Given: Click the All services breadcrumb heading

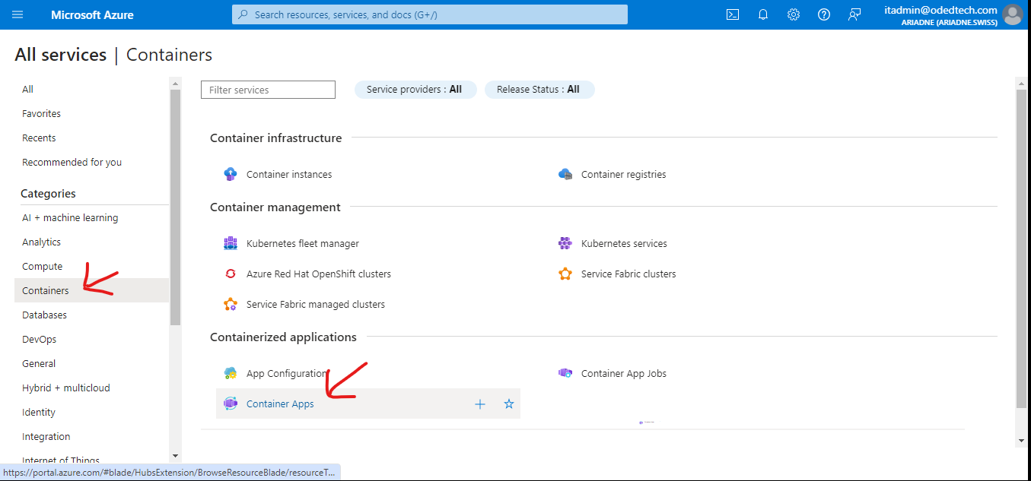Looking at the screenshot, I should tap(61, 55).
